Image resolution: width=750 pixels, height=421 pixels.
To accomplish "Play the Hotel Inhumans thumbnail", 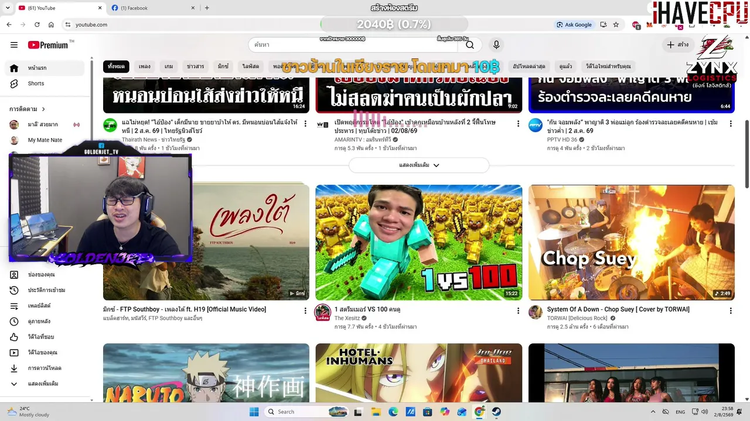I will tap(419, 372).
